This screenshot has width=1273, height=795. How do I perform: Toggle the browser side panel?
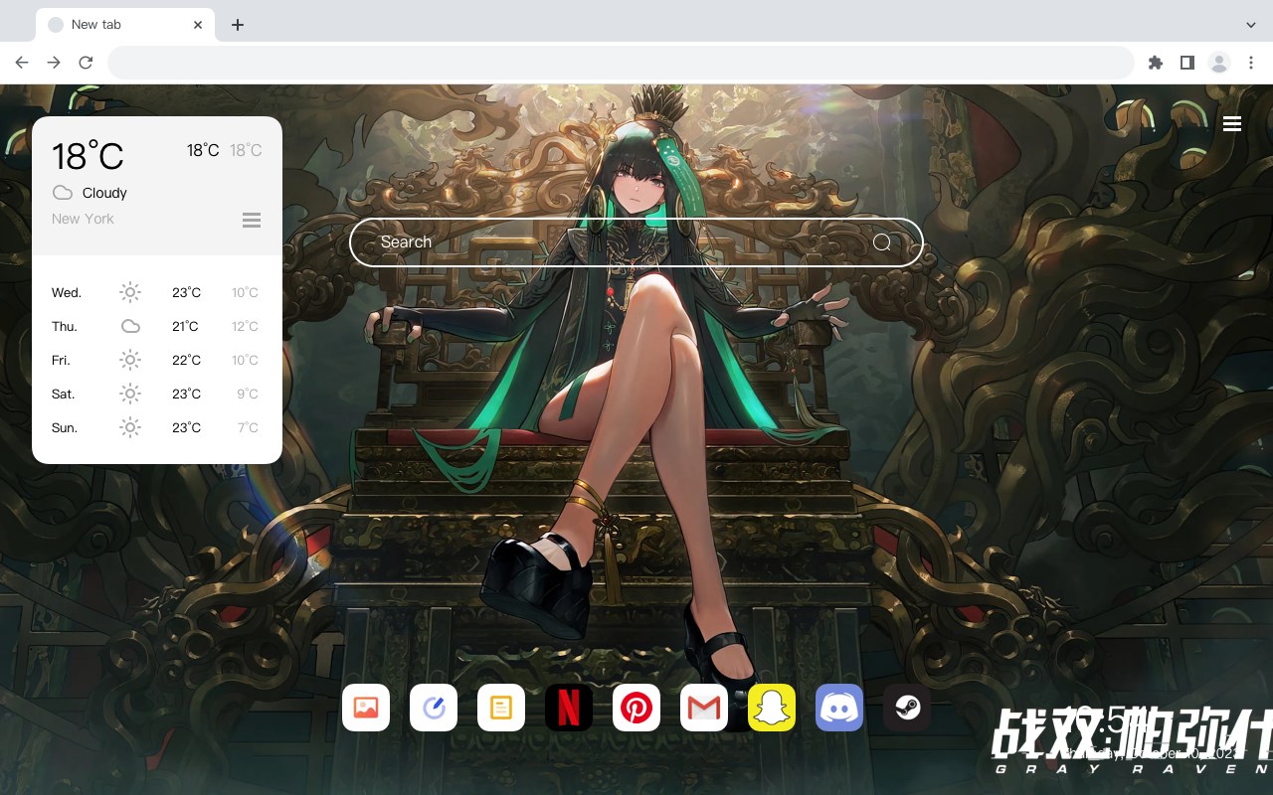(x=1186, y=63)
